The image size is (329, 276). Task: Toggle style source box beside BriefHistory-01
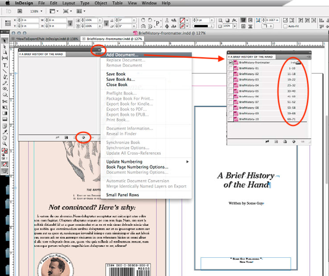(x=230, y=68)
